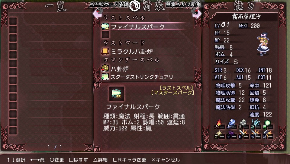Click the yin-yang orb at top center
This screenshot has height=164, width=290.
click(x=135, y=5)
